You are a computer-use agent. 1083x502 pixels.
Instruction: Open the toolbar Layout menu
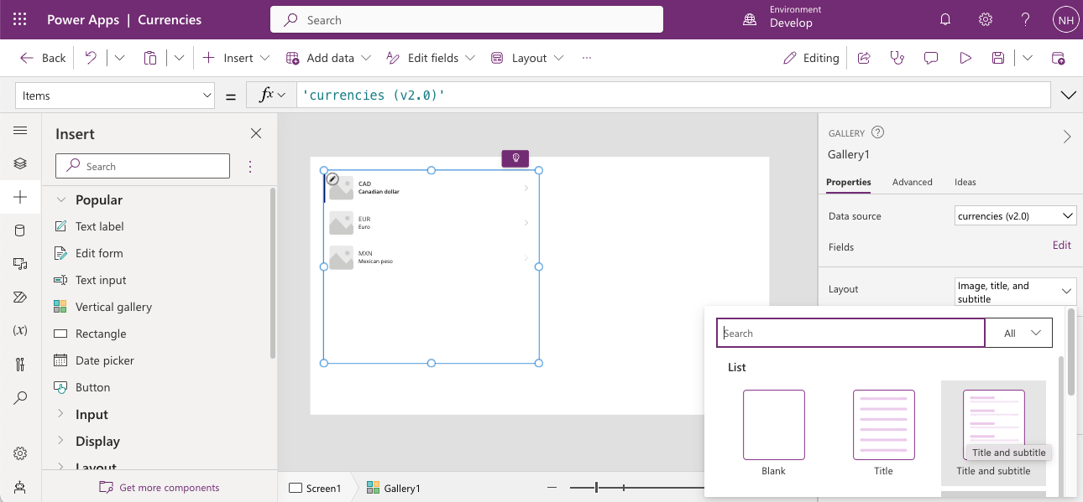(x=527, y=58)
